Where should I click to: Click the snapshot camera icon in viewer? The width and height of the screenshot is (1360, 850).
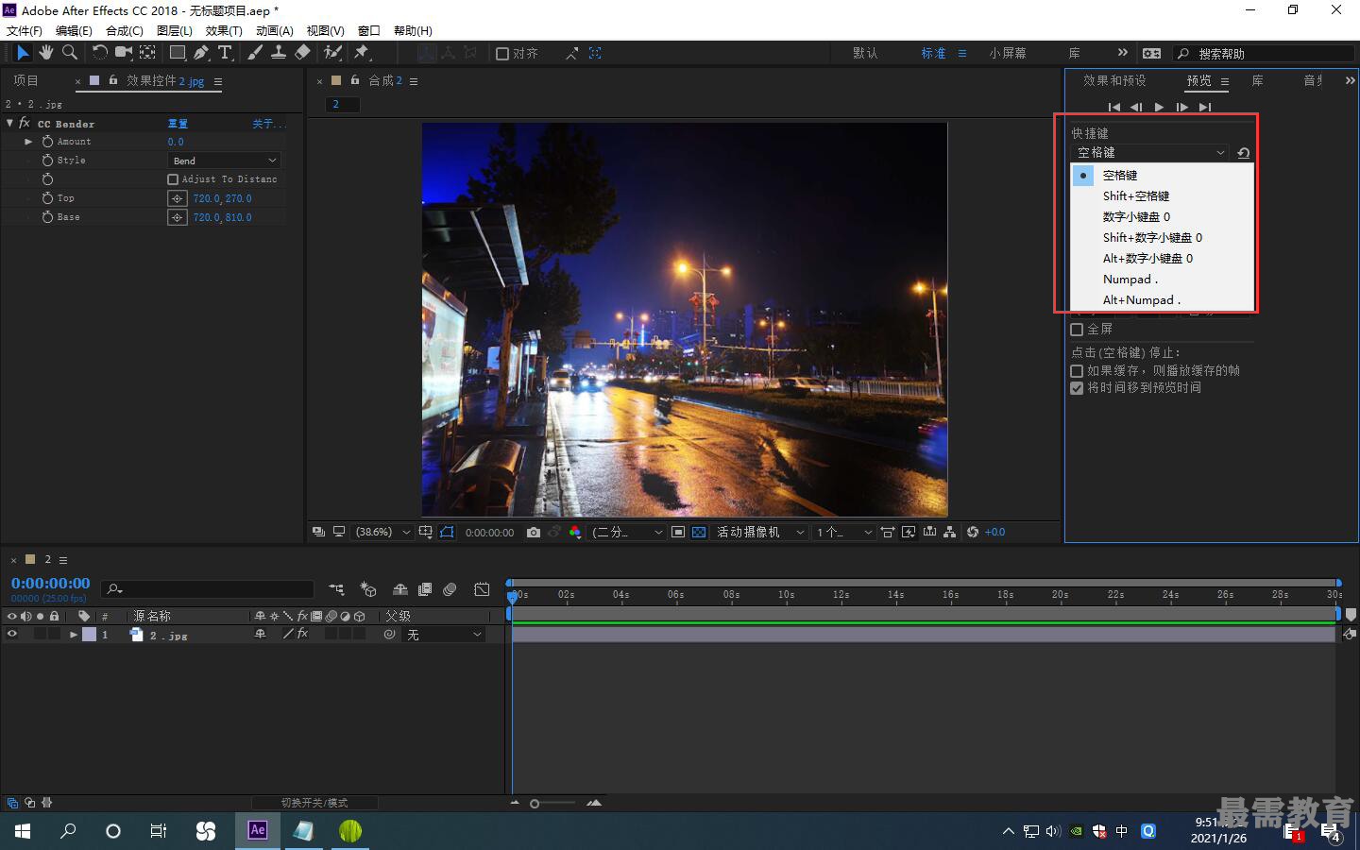[x=534, y=533]
